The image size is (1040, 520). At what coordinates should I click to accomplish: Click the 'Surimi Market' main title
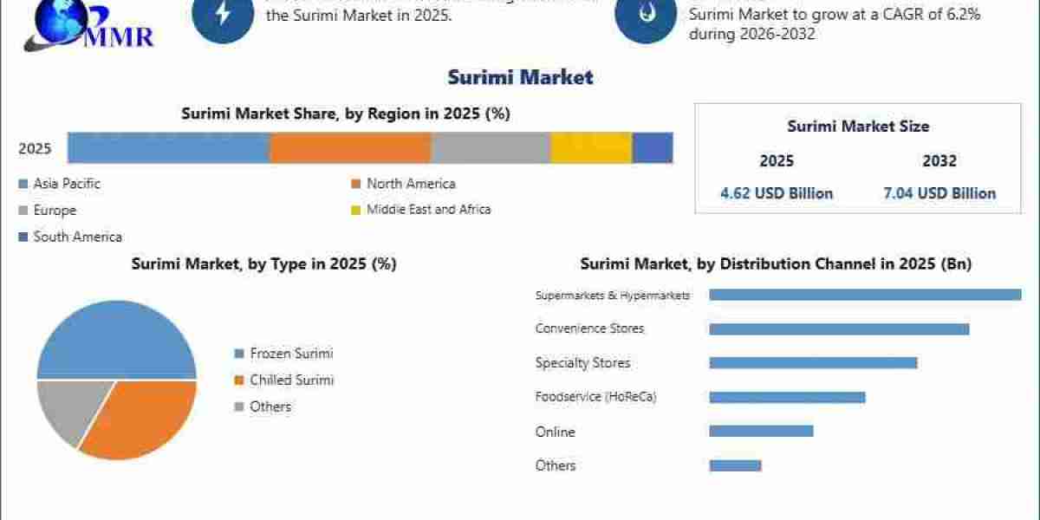coord(520,77)
